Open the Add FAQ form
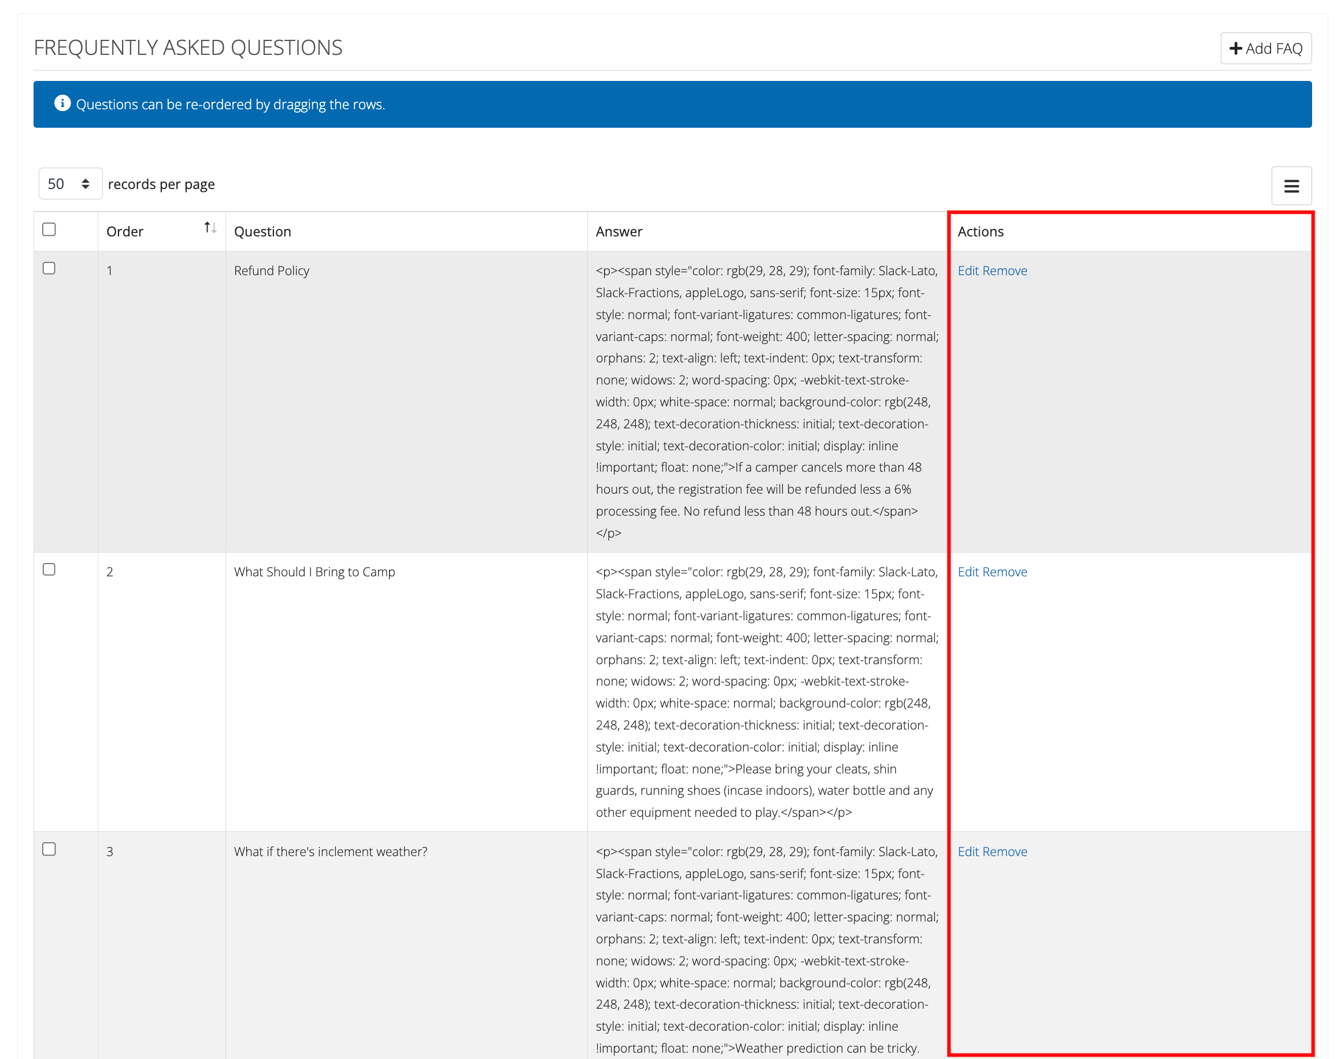The height and width of the screenshot is (1059, 1341). click(x=1265, y=48)
